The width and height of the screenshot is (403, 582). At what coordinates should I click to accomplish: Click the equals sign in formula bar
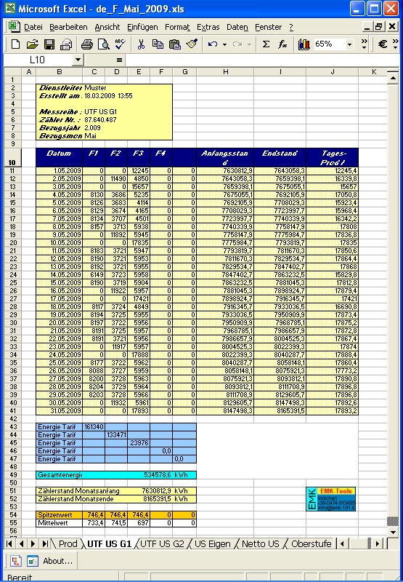coord(119,60)
